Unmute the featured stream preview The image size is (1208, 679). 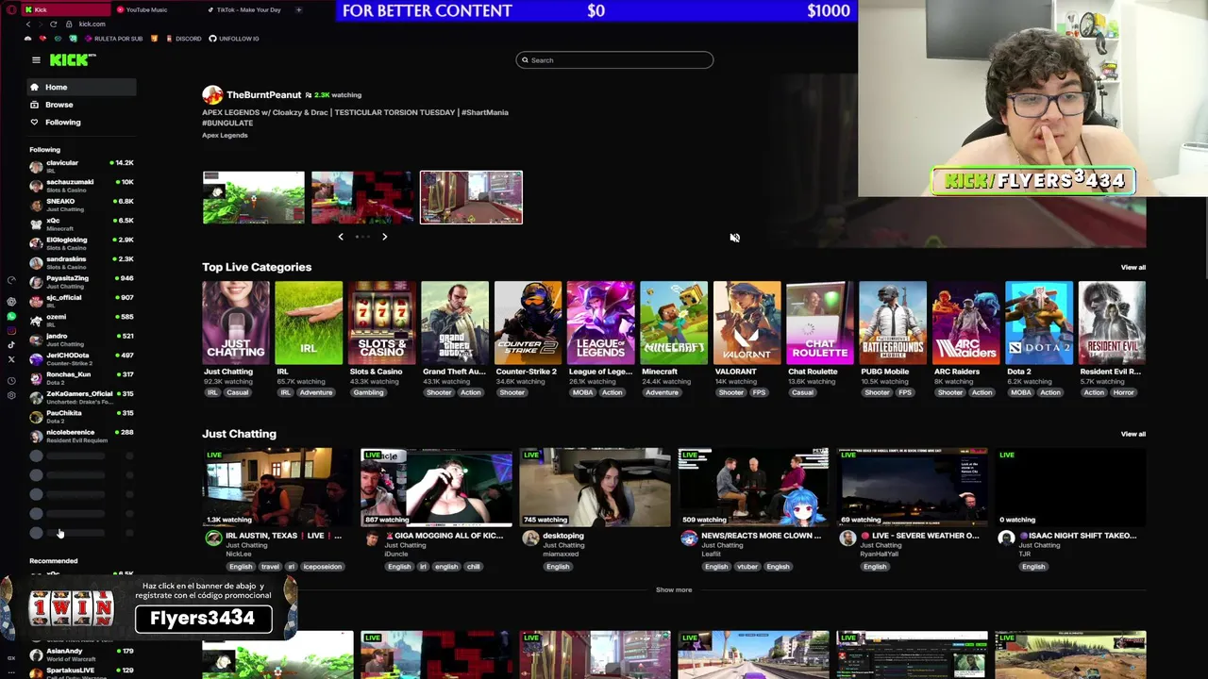(734, 238)
